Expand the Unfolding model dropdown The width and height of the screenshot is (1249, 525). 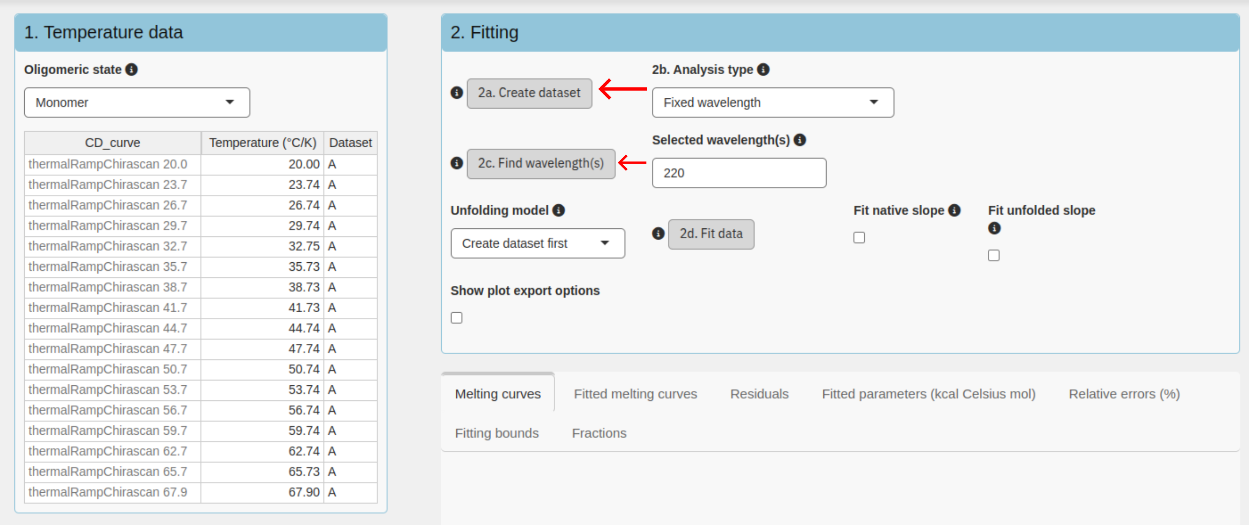click(537, 243)
